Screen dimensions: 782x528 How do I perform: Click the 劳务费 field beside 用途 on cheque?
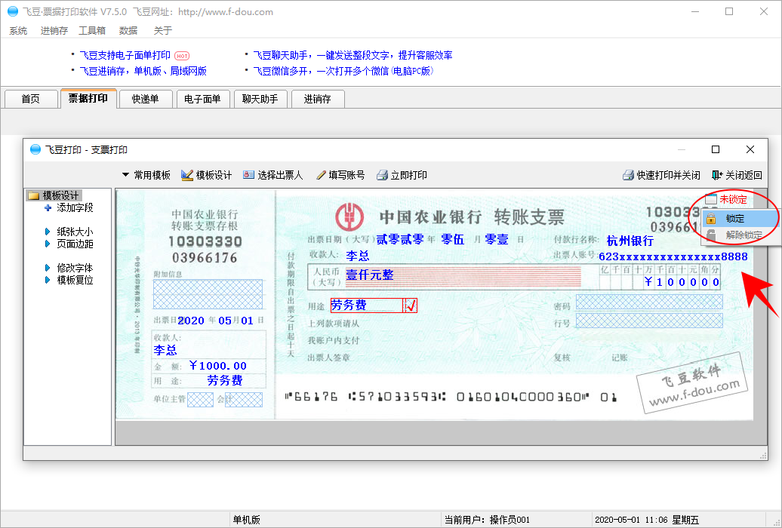point(367,305)
